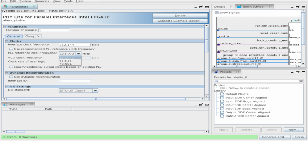
Task: Choose 43.691 from the frequency list
Action: (70, 64)
